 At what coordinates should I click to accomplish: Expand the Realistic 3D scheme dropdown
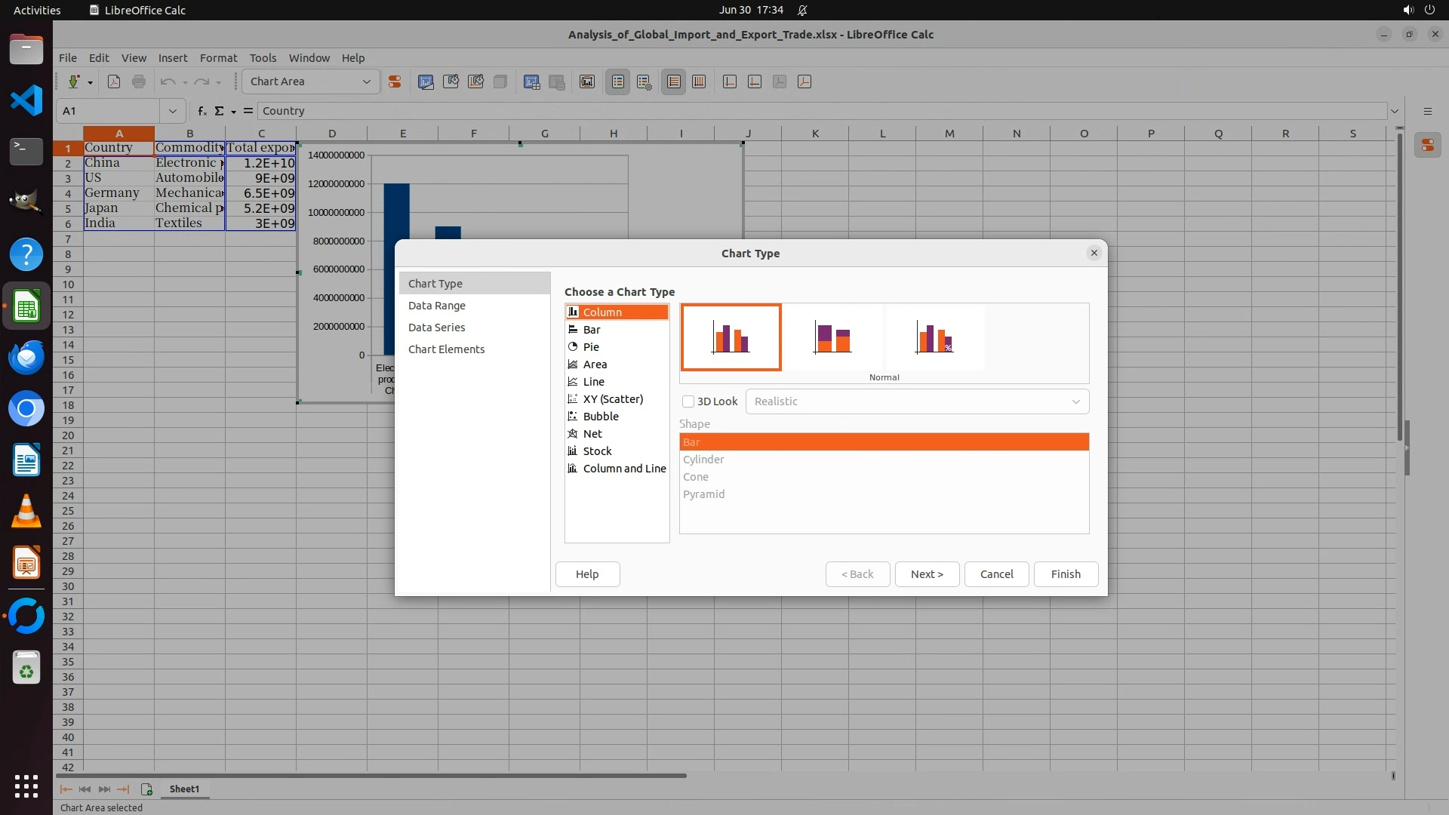tap(1075, 401)
